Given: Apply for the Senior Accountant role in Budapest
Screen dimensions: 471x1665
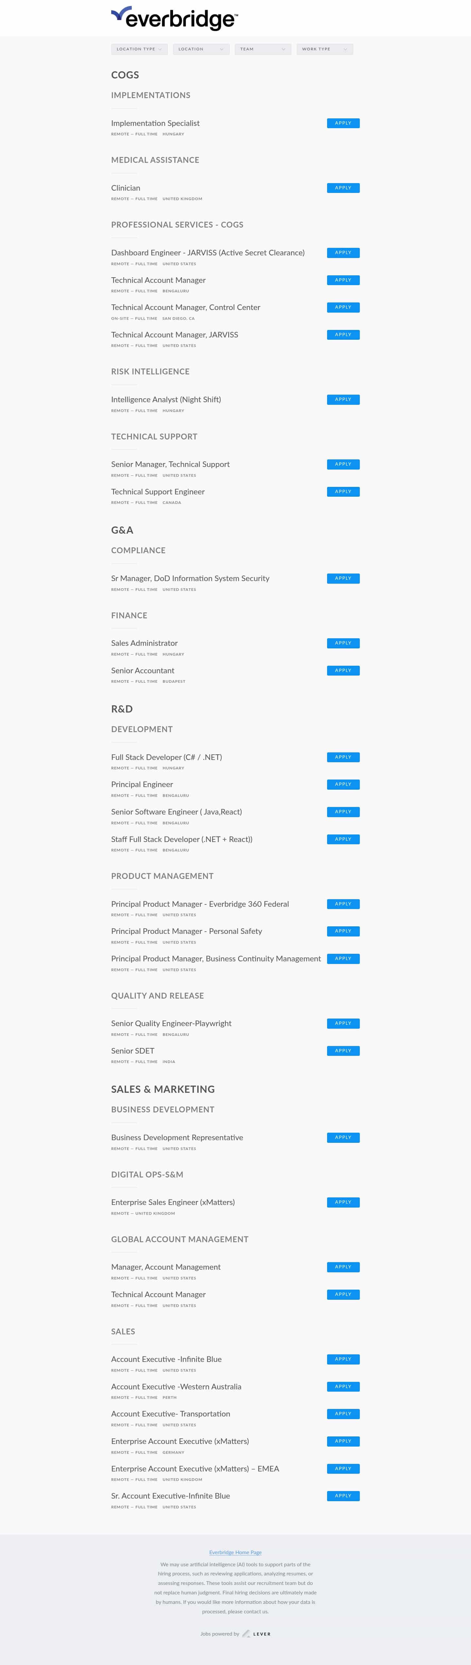Looking at the screenshot, I should click(343, 670).
